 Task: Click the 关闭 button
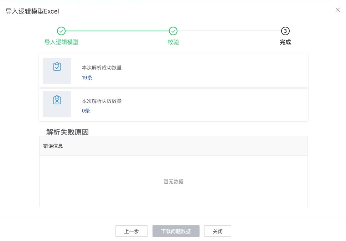pyautogui.click(x=217, y=231)
